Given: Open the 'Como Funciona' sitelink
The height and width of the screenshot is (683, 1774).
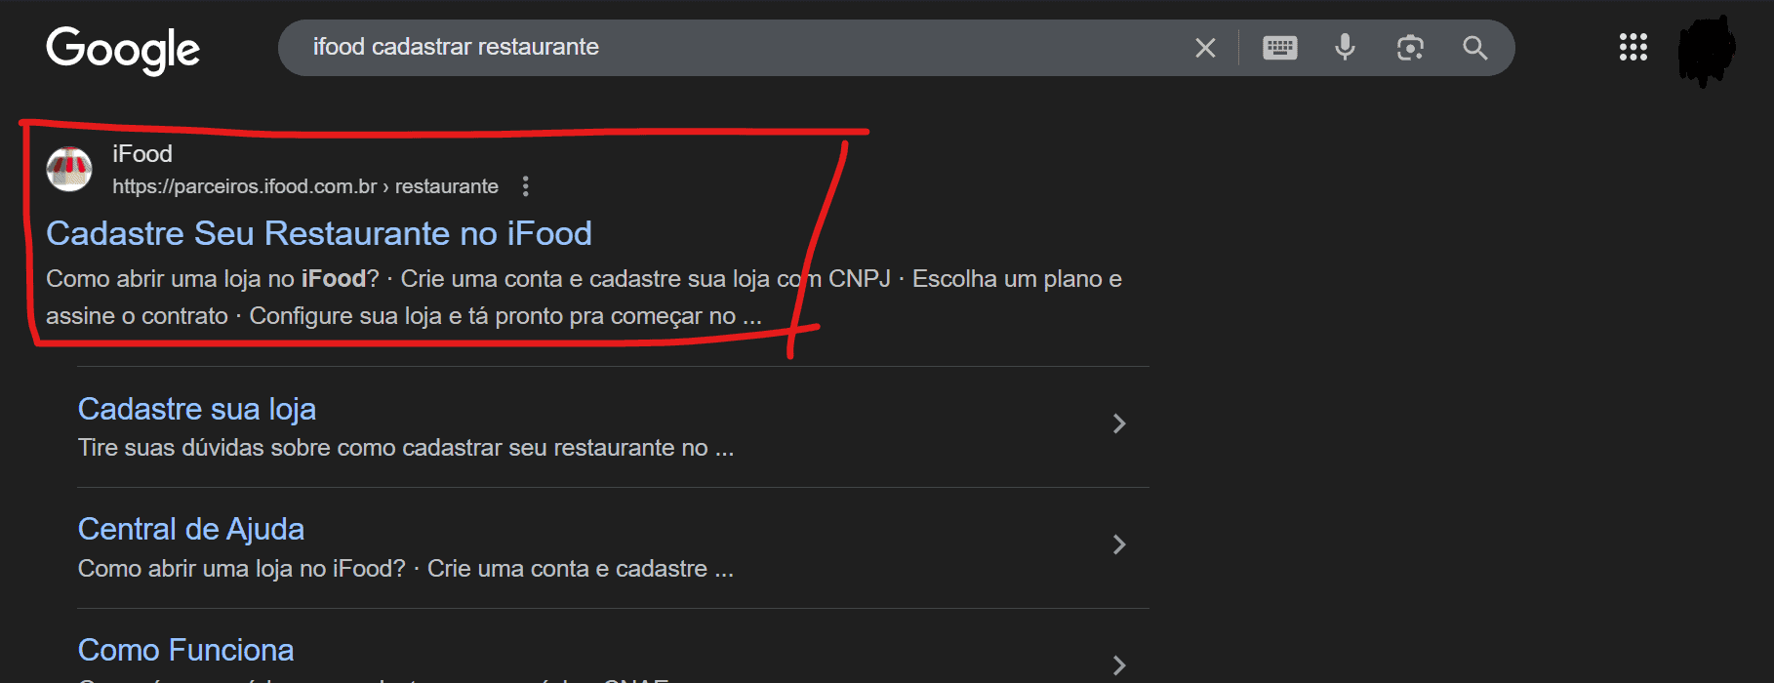Looking at the screenshot, I should [186, 650].
